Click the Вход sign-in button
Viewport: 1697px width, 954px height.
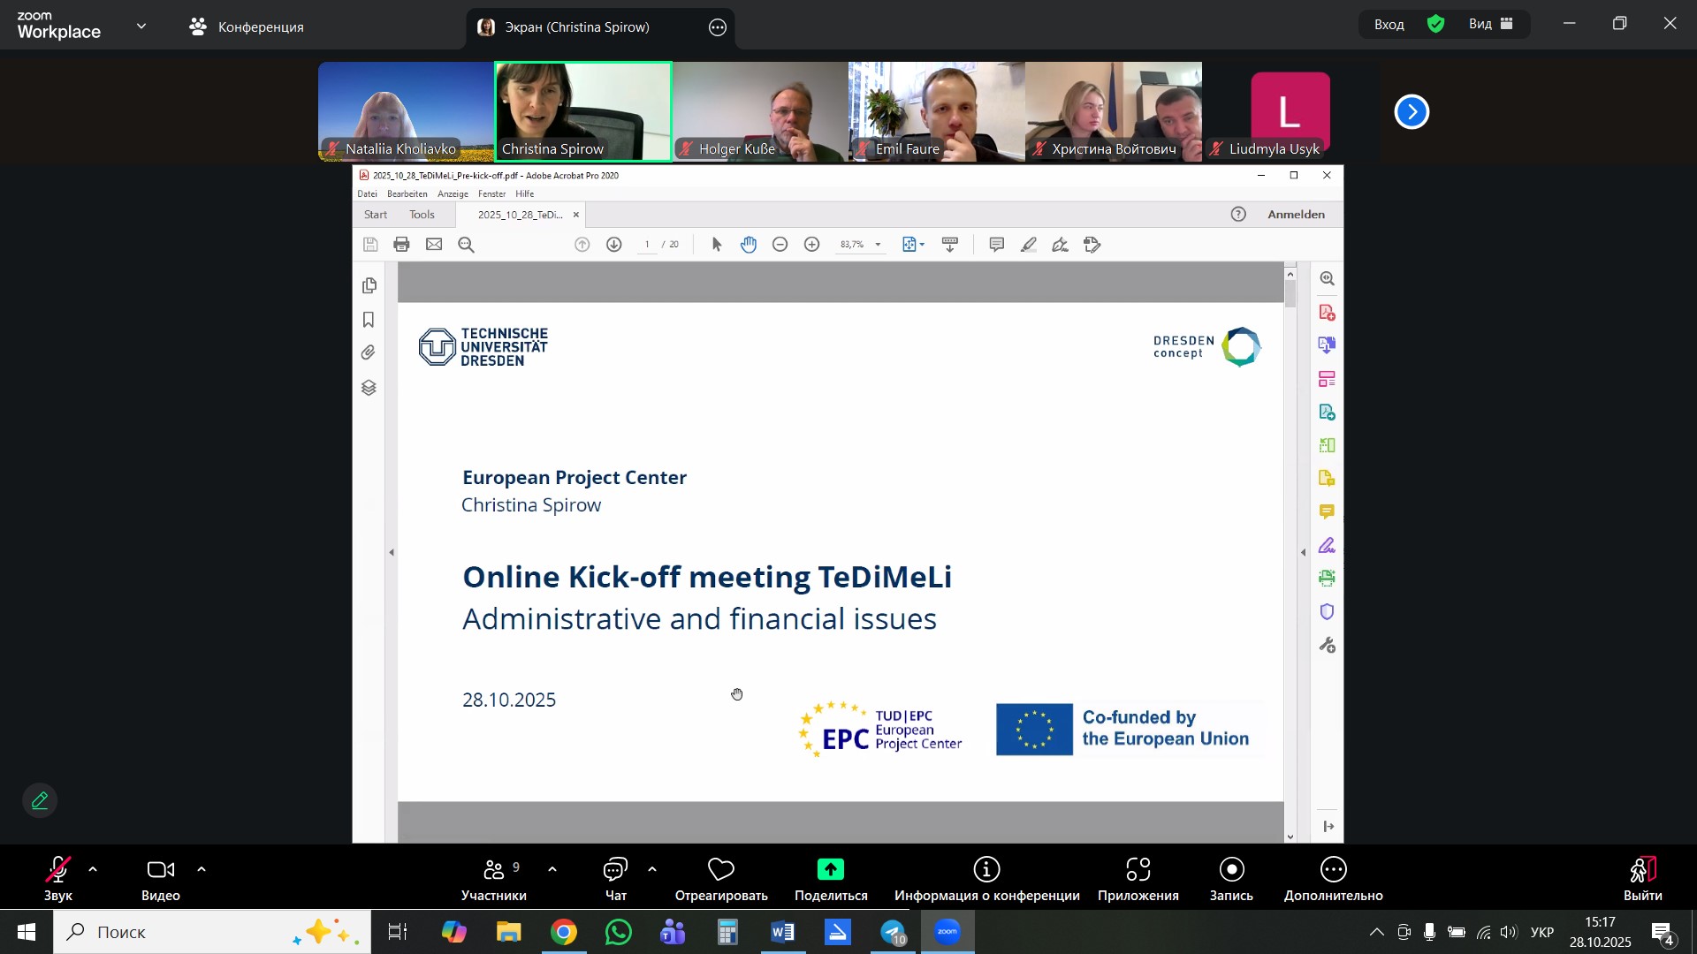(x=1389, y=25)
